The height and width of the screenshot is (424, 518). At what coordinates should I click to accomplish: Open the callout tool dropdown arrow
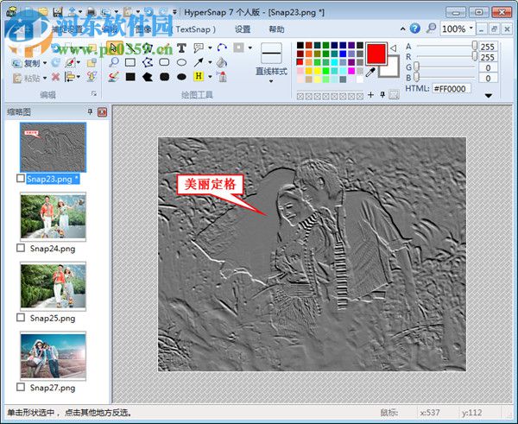point(210,48)
